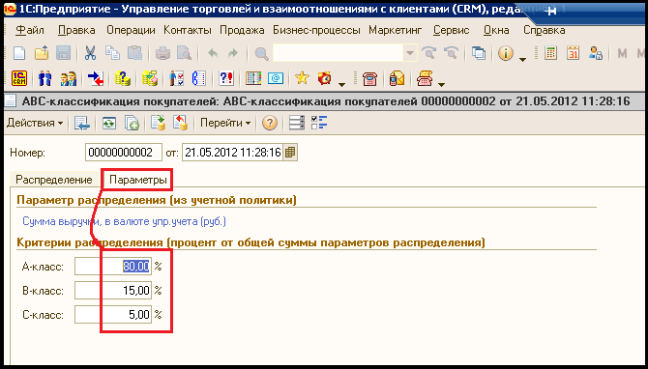The width and height of the screenshot is (648, 369).
Task: Click the M memory button in toolbar
Action: pos(622,53)
